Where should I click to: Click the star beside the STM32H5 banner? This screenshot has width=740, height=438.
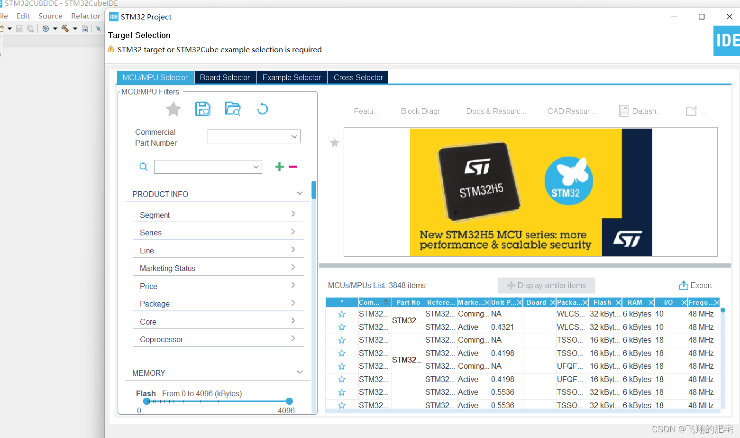click(x=335, y=142)
